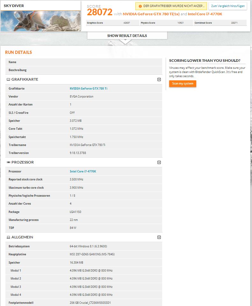
Task: Click NVIDIA GeForce GTX 780 Ti(1x) in score header
Action: point(151,14)
